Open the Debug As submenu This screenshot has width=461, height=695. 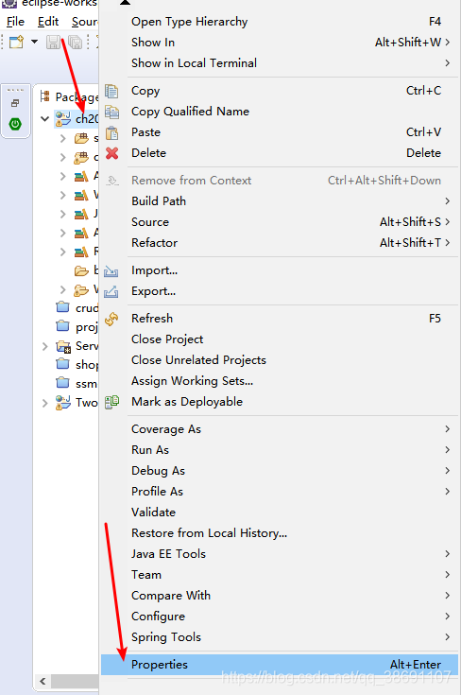click(280, 471)
